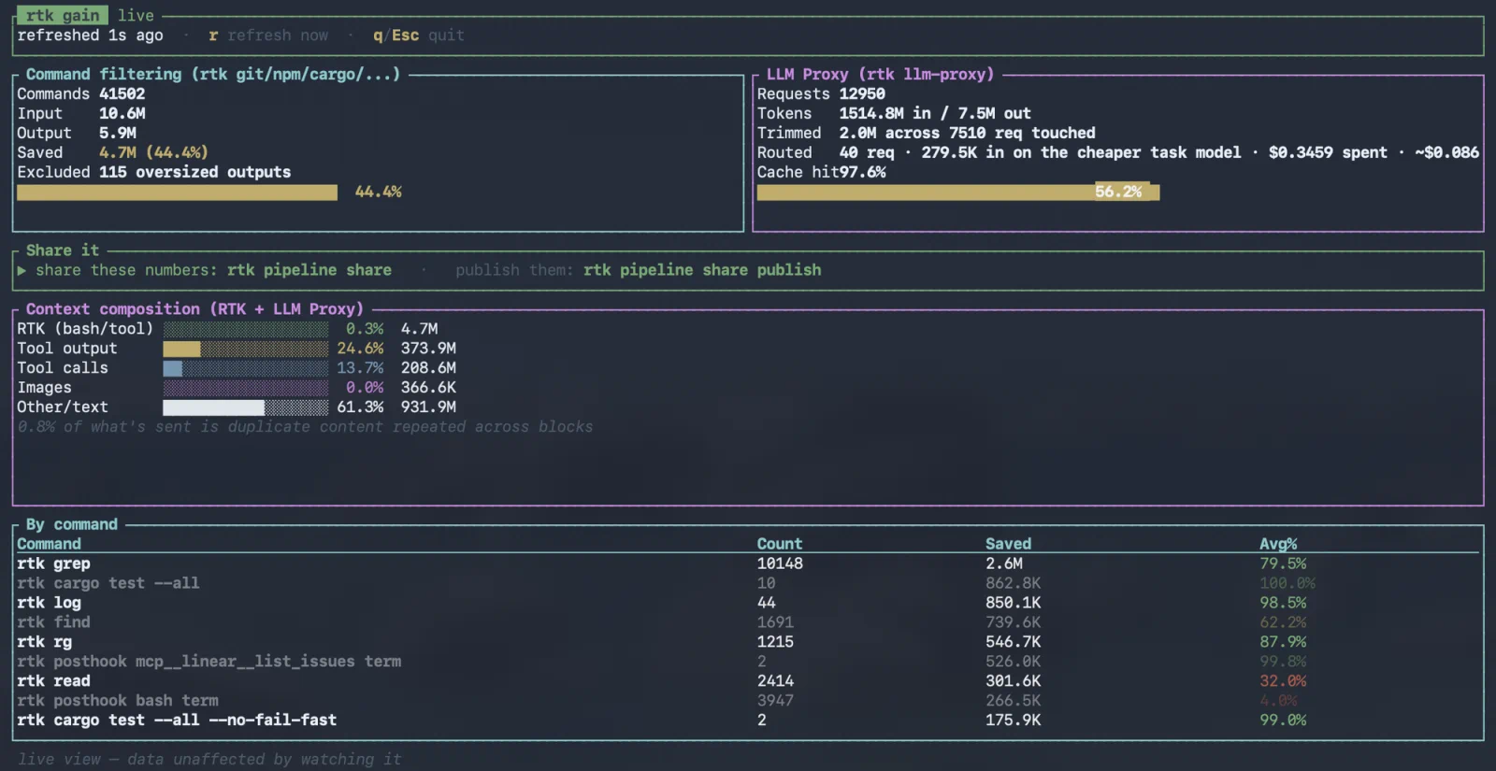
Task: Select the 'rtk find' command row
Action: pos(748,622)
